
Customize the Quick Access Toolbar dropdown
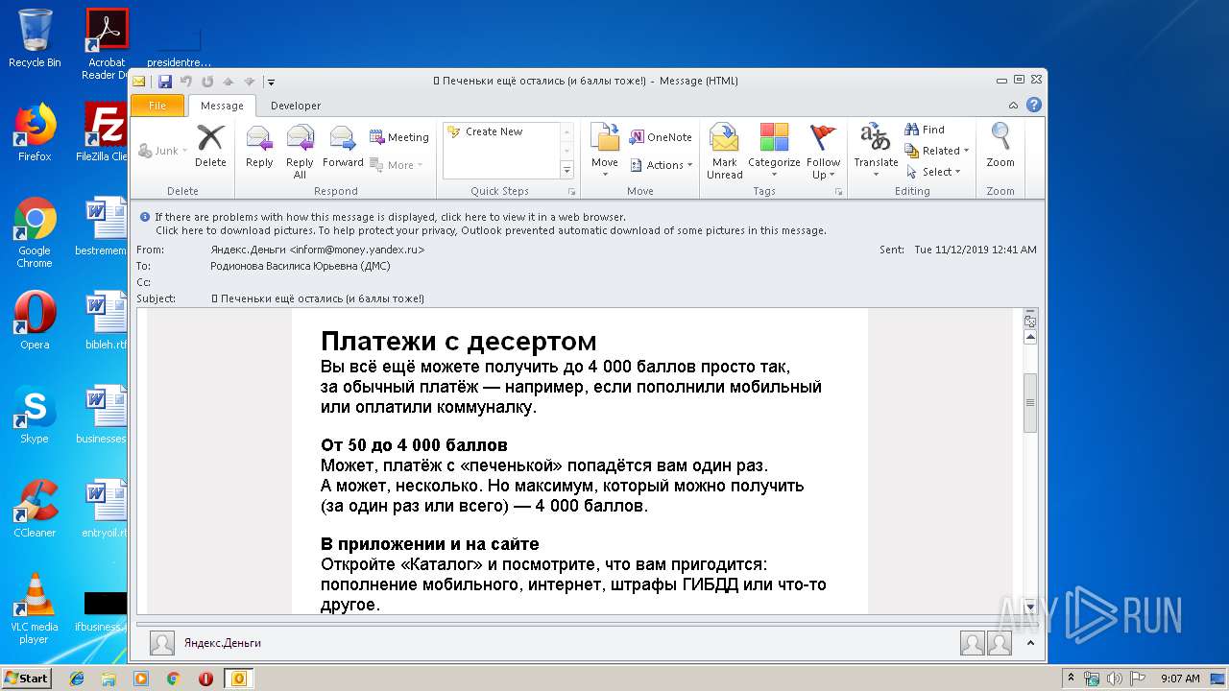point(271,83)
